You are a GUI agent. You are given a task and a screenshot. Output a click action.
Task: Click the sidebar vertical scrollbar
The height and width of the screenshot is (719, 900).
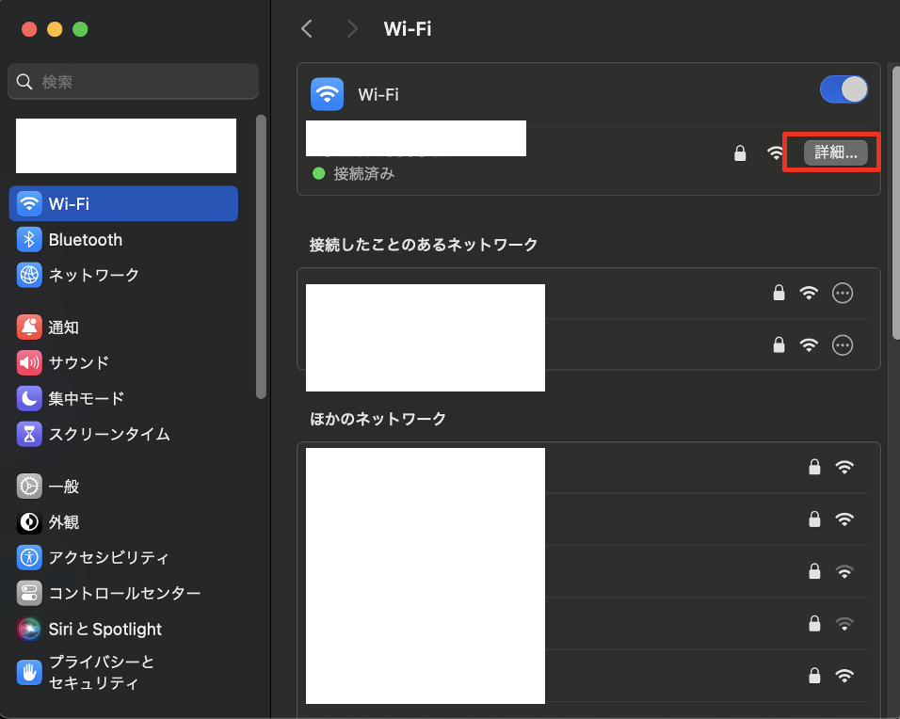click(x=261, y=256)
